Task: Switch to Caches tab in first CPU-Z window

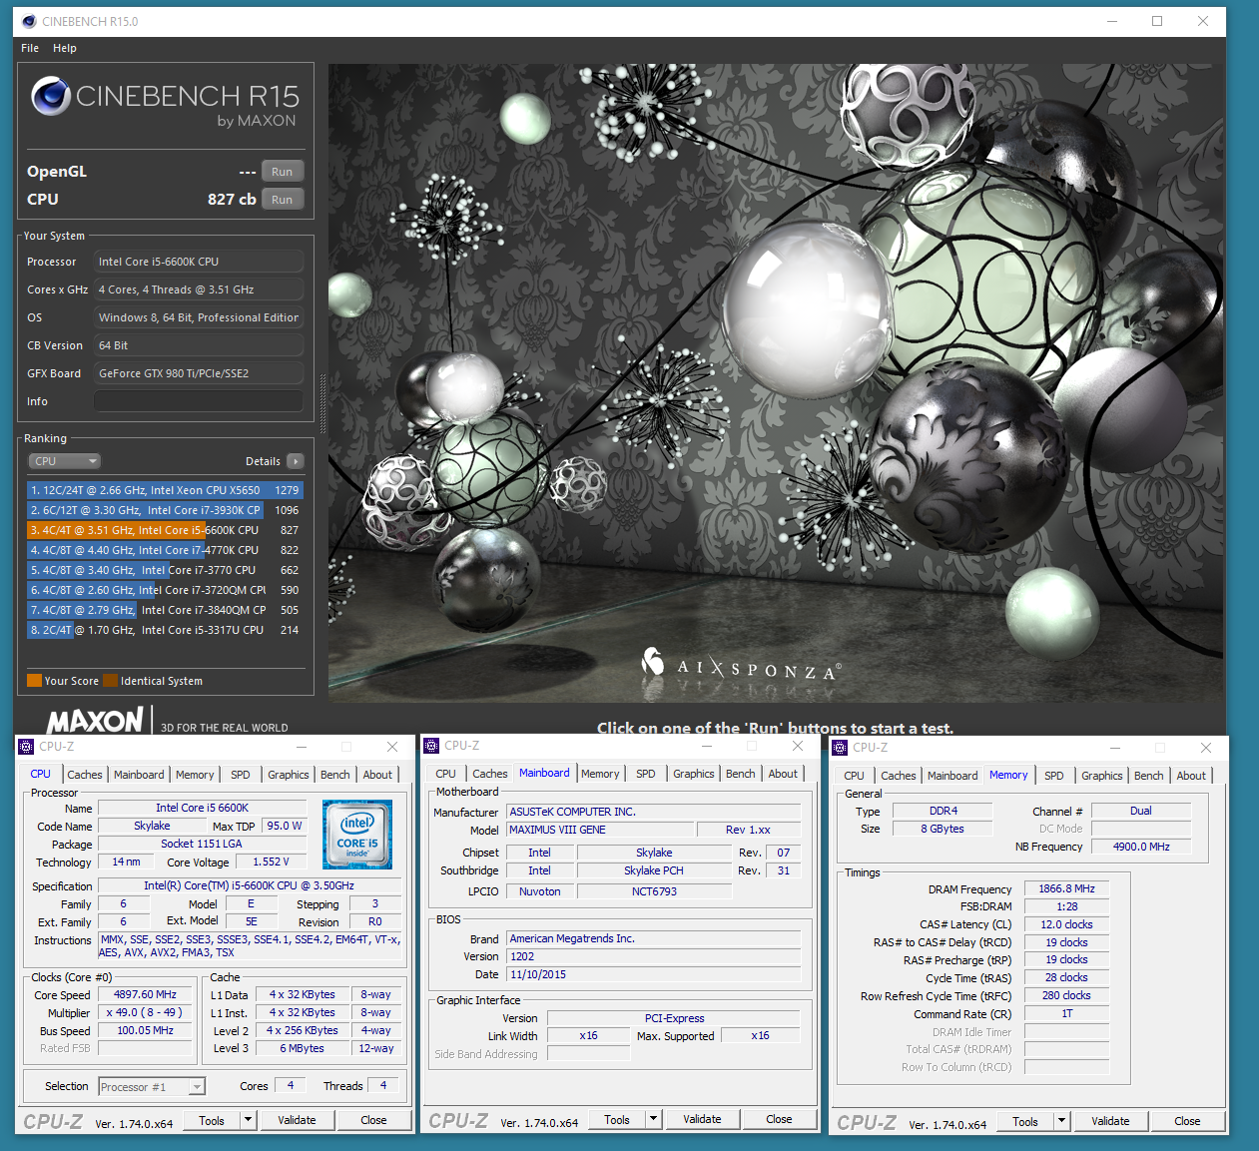Action: tap(85, 775)
